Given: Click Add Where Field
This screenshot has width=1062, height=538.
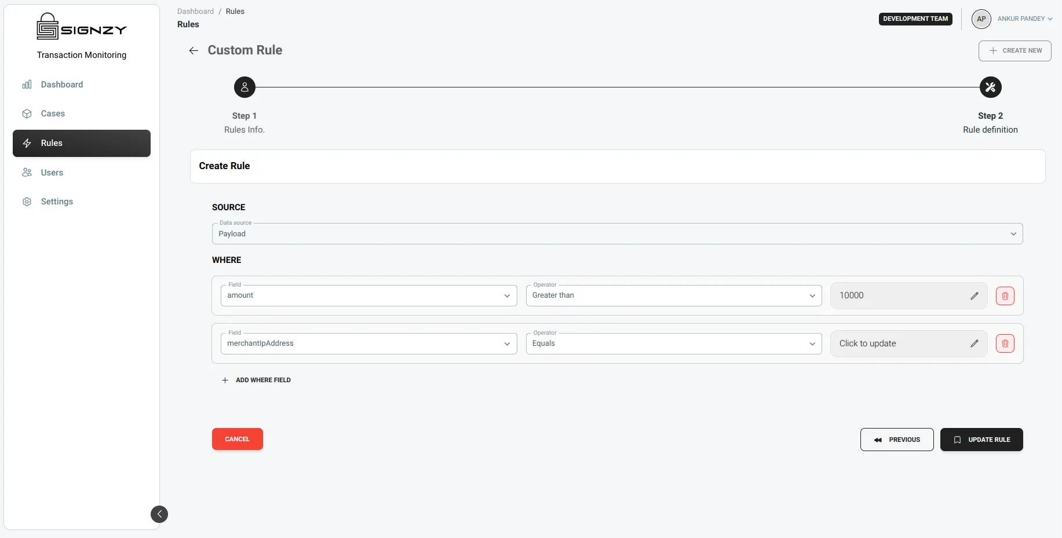Looking at the screenshot, I should [x=257, y=380].
